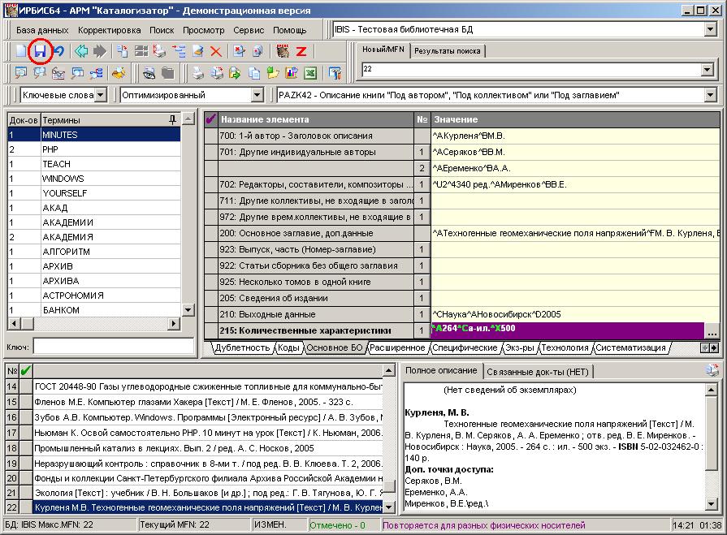
Task: Click the green Excel export icon
Action: 309,73
